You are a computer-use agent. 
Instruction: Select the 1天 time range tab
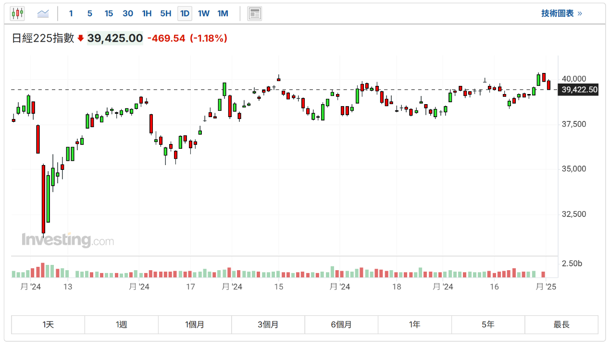point(48,324)
